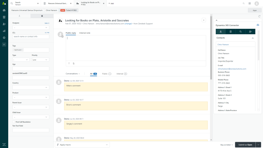The width and height of the screenshot is (263, 148).
Task: Collapse the Dynamics 365 Connector app
Action: [x=216, y=20]
